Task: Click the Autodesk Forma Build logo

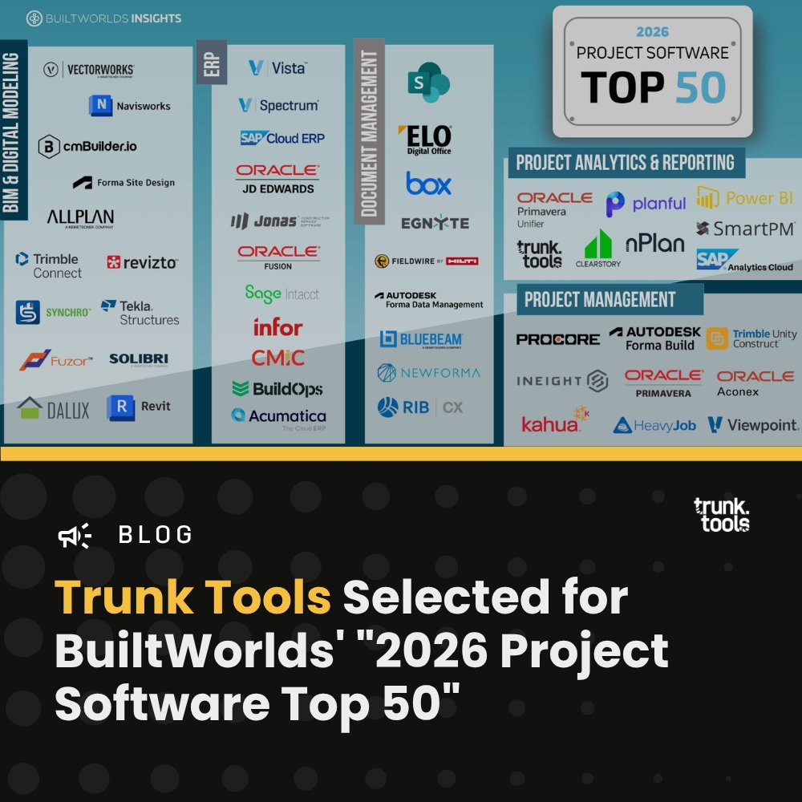Action: point(654,338)
